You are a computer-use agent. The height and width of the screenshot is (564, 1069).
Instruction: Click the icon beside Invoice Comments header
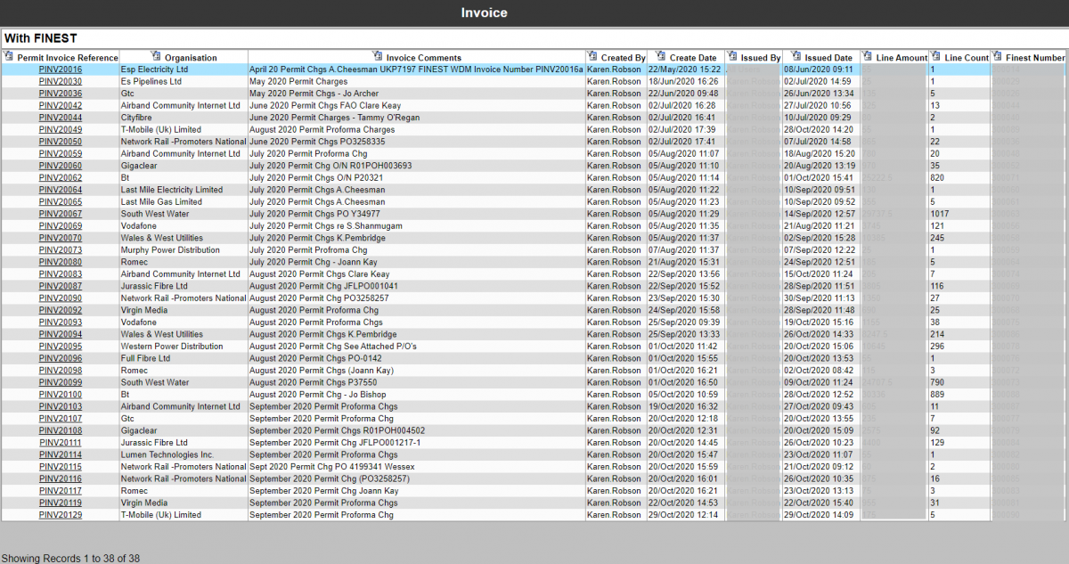pyautogui.click(x=377, y=57)
